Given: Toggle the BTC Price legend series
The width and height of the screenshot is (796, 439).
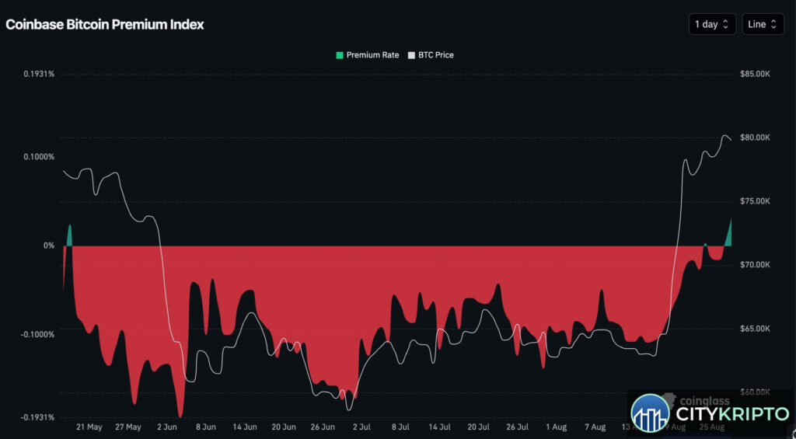Looking at the screenshot, I should pos(431,55).
